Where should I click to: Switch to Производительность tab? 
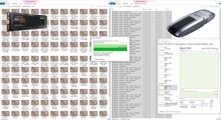[x=169, y=44]
